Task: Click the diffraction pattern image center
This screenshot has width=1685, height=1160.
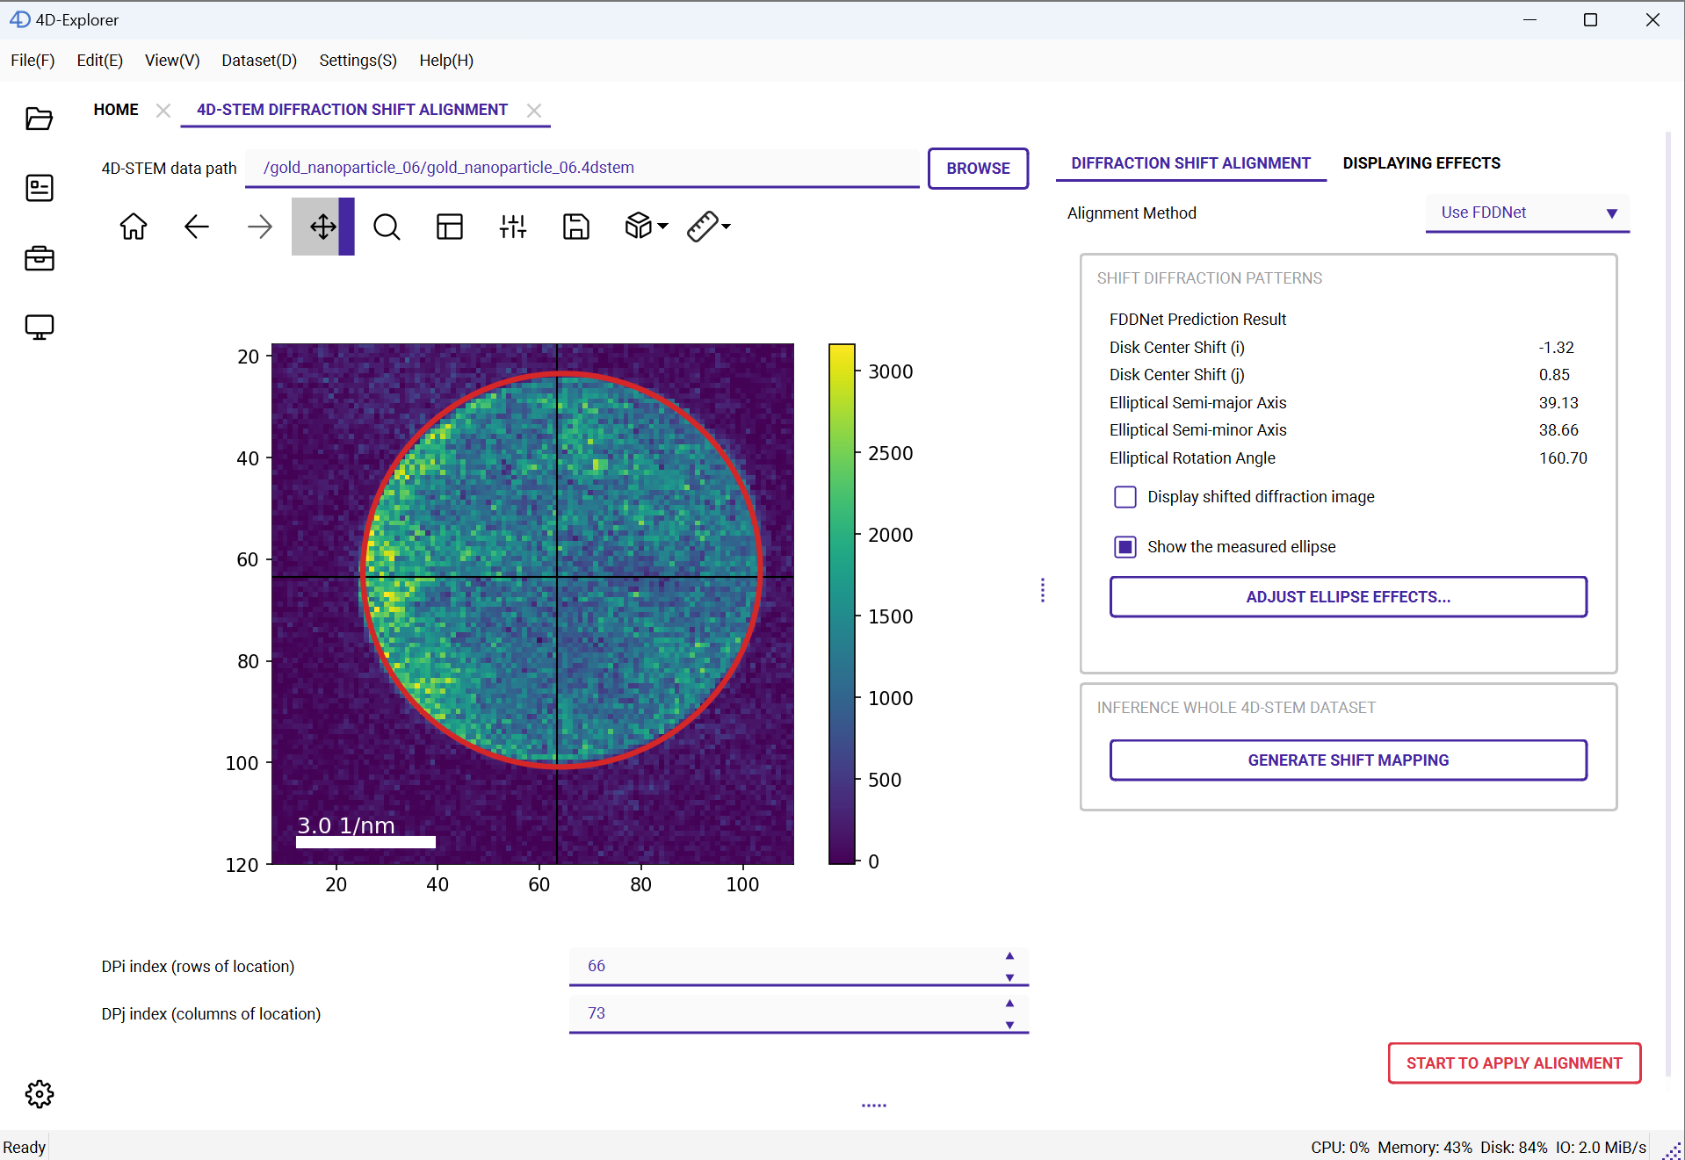Action: 532,603
